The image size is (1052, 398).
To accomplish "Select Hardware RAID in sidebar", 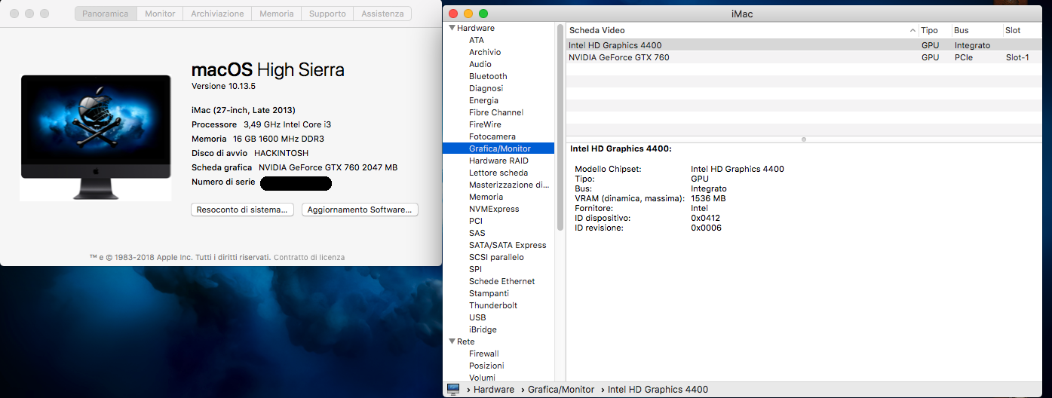I will pos(498,161).
